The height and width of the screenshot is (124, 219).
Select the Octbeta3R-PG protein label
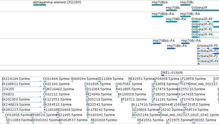208,51
